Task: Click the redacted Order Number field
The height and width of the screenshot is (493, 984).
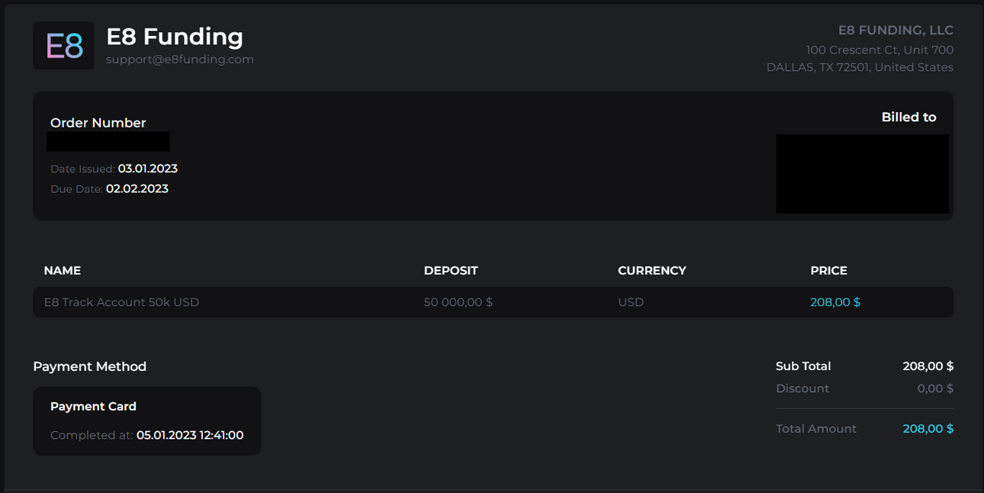Action: click(x=108, y=141)
